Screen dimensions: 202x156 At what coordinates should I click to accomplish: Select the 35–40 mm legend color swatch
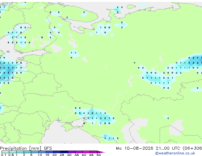tap(79, 152)
